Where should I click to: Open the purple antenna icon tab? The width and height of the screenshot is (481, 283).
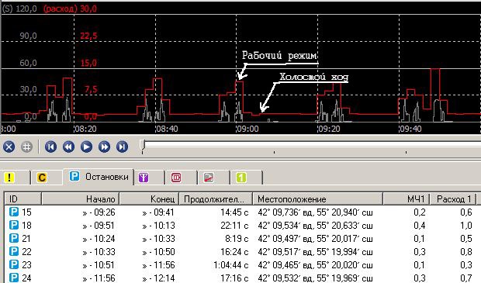pos(150,178)
